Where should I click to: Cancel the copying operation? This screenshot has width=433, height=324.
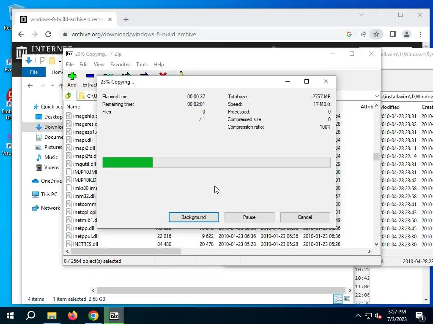(305, 217)
